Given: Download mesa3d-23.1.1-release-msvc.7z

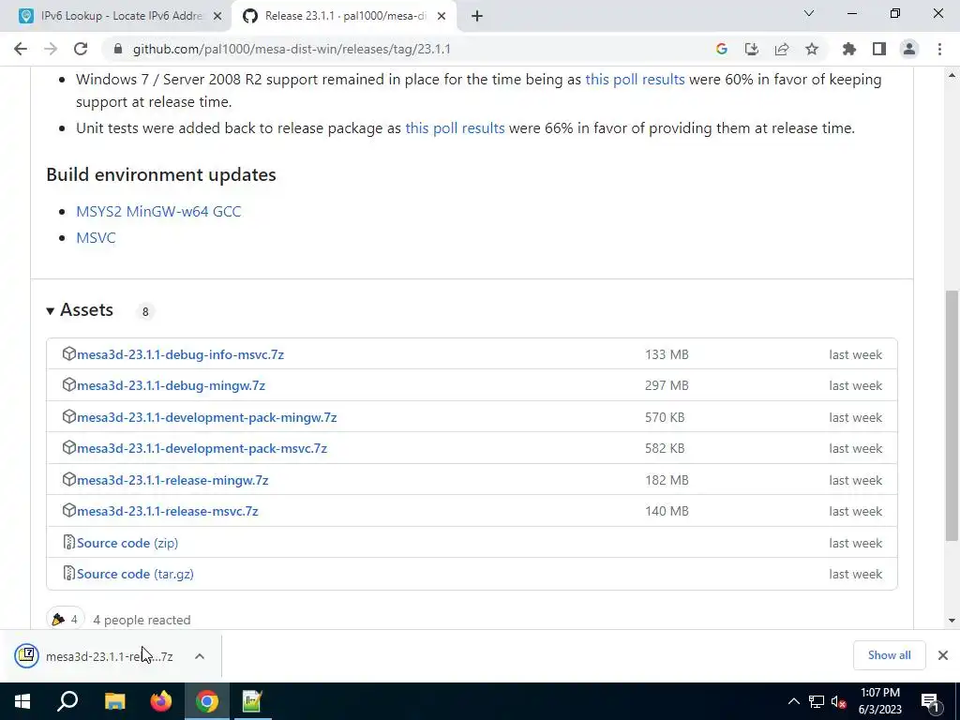Looking at the screenshot, I should (168, 511).
